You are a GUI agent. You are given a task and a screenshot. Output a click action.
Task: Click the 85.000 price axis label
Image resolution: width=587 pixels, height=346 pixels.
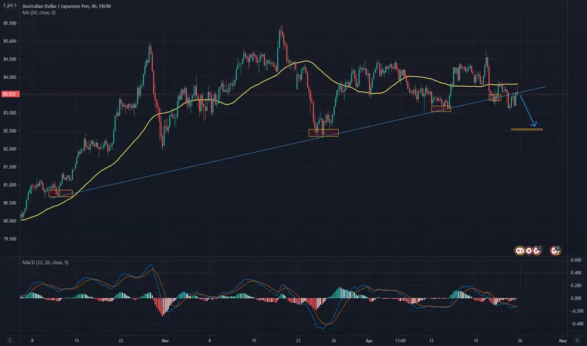pyautogui.click(x=9, y=41)
